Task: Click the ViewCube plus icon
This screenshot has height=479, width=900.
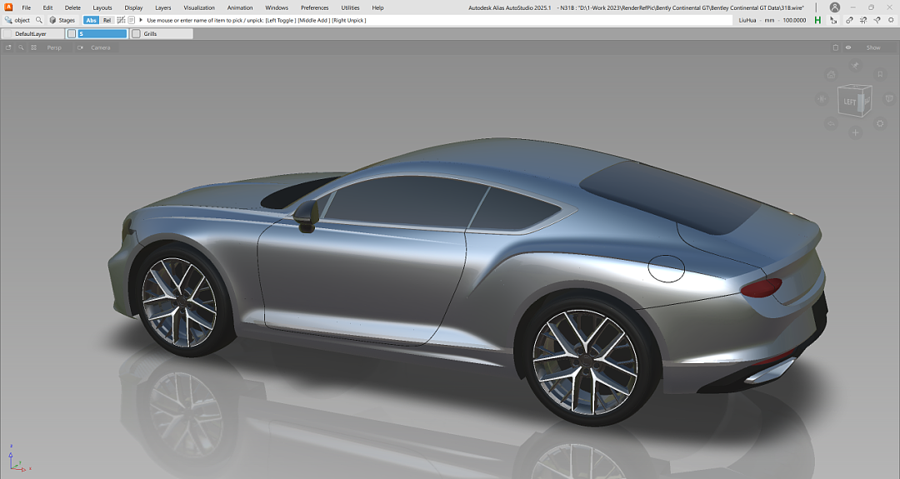Action: (x=855, y=132)
